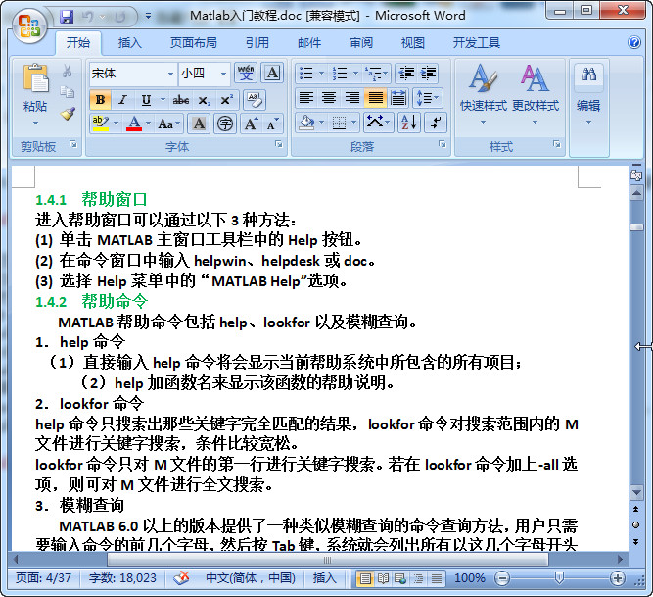Image resolution: width=653 pixels, height=597 pixels.
Task: Open Change Case (Aa) dropdown
Action: 169,124
